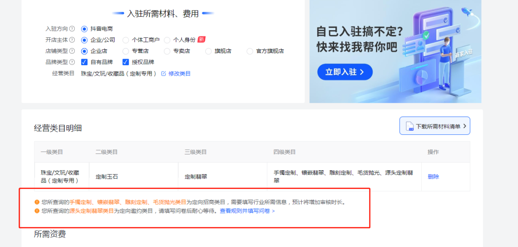Click the orange warning icon for 定向招商类目 notice
Viewport: 518px width, 247px height.
pyautogui.click(x=37, y=202)
